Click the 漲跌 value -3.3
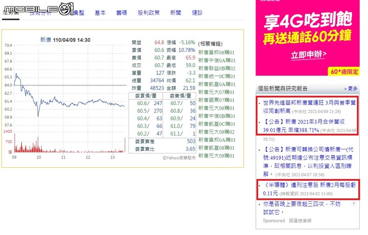368x235 pixels. coord(191,73)
